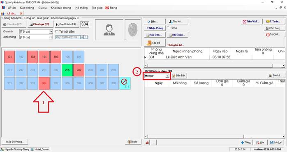Screen dimensions: 287x152
Task: Click the red chart icon at bottom
Action: click(x=147, y=143)
